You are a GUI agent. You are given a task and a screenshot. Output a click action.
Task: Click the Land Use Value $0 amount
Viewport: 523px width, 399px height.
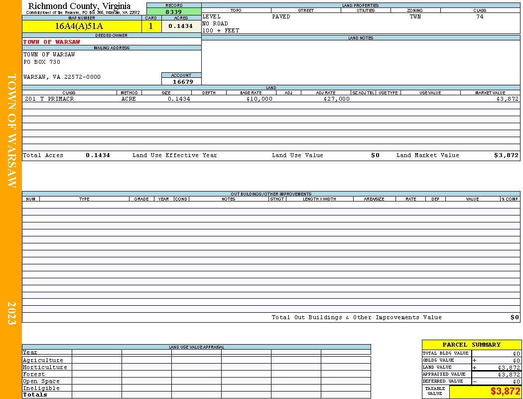tap(375, 155)
